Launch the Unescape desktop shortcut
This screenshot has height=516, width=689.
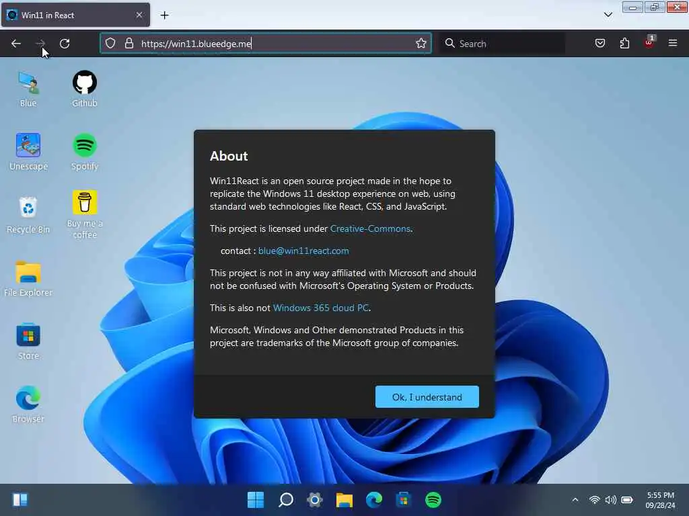(28, 152)
